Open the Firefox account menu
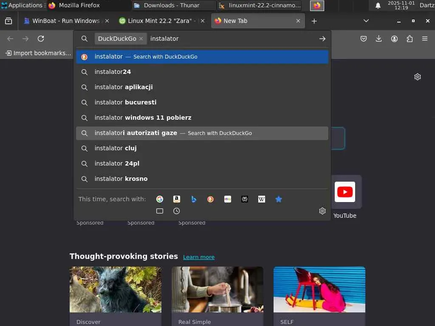 [394, 39]
